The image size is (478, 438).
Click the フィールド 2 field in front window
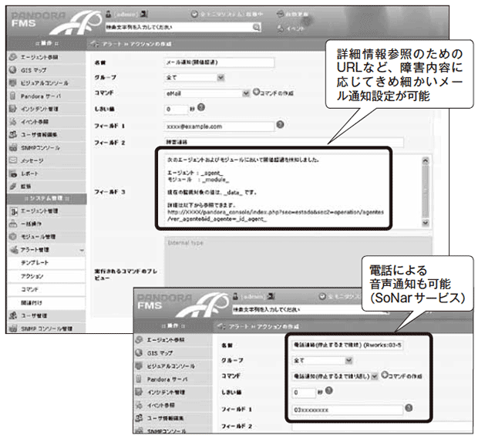point(381,427)
